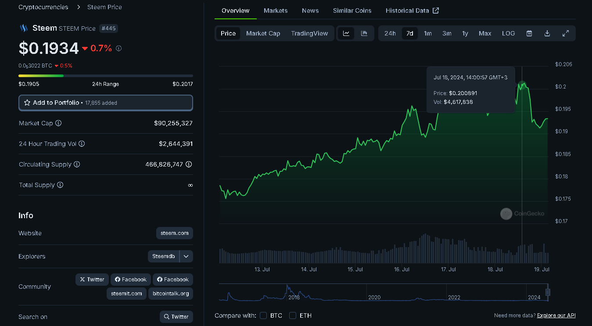This screenshot has width=592, height=326.
Task: Open the first Facebook community link
Action: tap(131, 280)
